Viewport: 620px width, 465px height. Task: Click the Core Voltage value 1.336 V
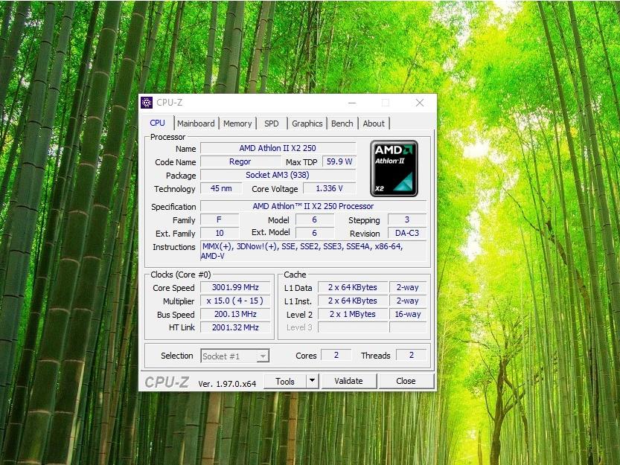pos(330,189)
